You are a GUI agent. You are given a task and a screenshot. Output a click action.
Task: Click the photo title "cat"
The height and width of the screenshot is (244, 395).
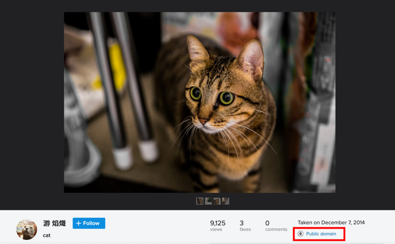(x=47, y=235)
